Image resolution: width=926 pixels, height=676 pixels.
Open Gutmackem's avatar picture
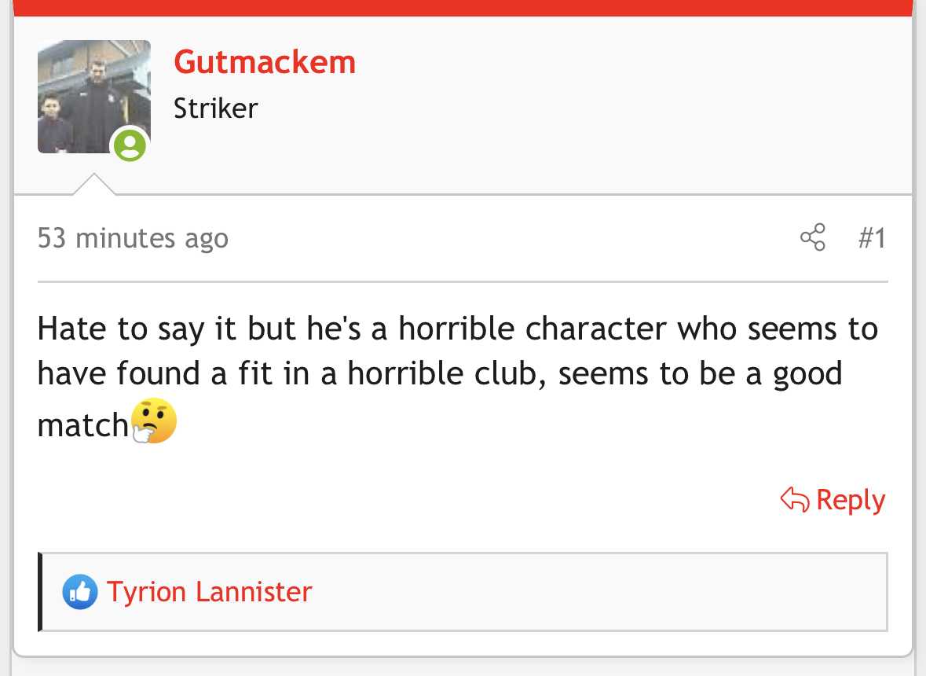tap(94, 97)
